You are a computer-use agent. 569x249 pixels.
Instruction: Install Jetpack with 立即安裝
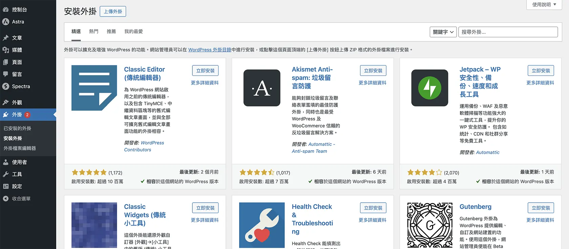[541, 70]
